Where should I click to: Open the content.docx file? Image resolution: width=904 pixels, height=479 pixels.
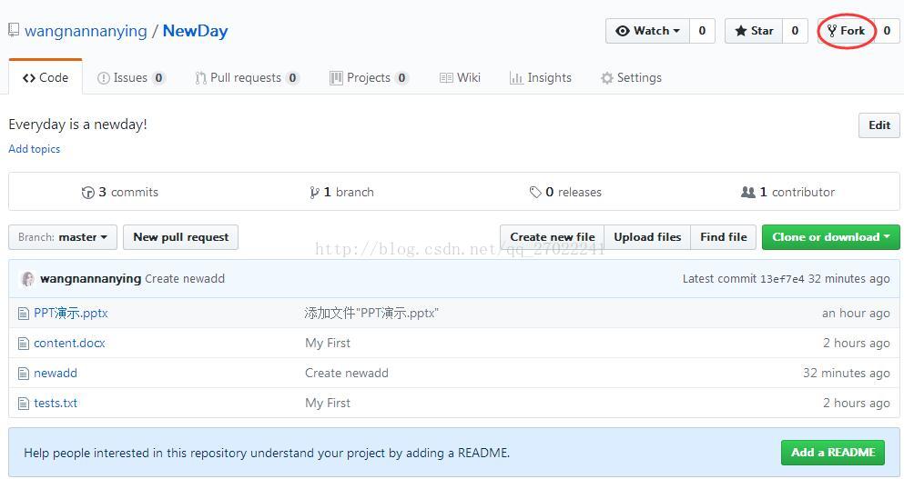point(69,344)
